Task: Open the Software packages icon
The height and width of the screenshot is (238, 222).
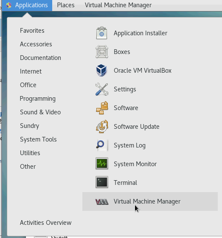Action: pos(102,108)
